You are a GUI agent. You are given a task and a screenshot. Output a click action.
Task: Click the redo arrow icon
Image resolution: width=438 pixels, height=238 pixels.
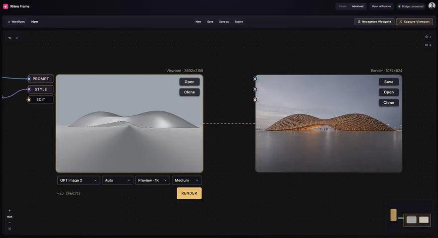pos(17,38)
